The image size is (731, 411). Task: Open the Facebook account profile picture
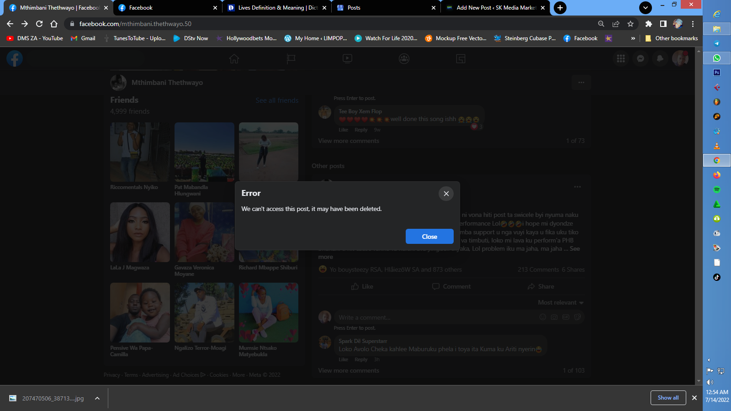coord(680,58)
